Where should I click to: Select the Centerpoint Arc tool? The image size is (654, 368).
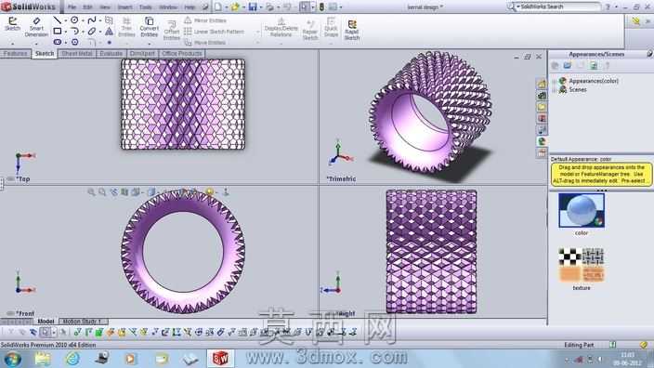(x=74, y=32)
